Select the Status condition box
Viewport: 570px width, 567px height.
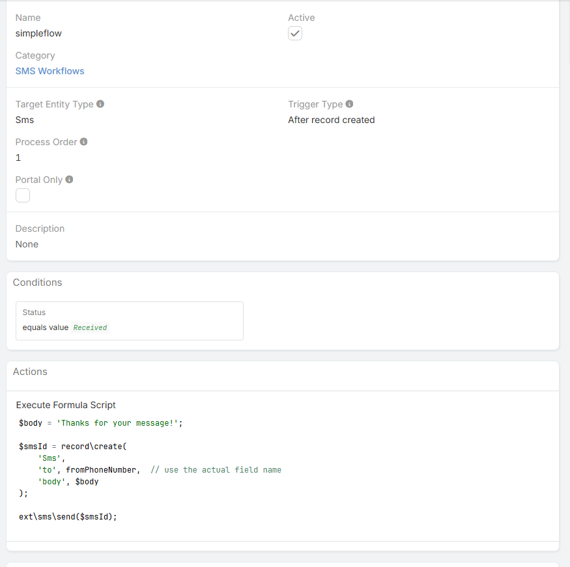(129, 320)
